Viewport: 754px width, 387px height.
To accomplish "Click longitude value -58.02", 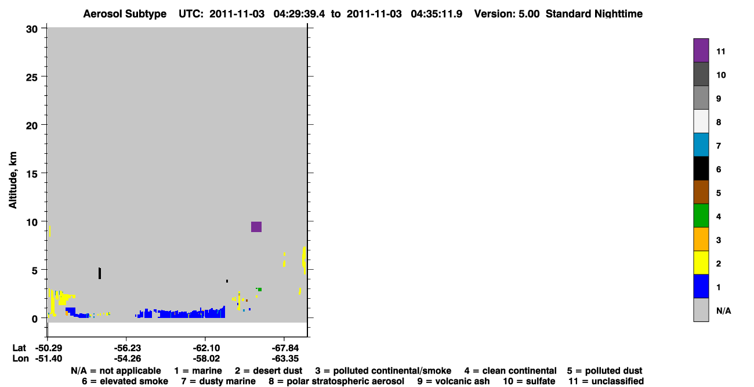I will point(205,359).
